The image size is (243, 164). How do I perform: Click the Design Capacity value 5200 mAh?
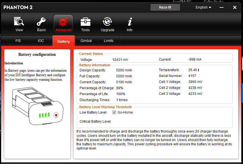[x=124, y=70]
